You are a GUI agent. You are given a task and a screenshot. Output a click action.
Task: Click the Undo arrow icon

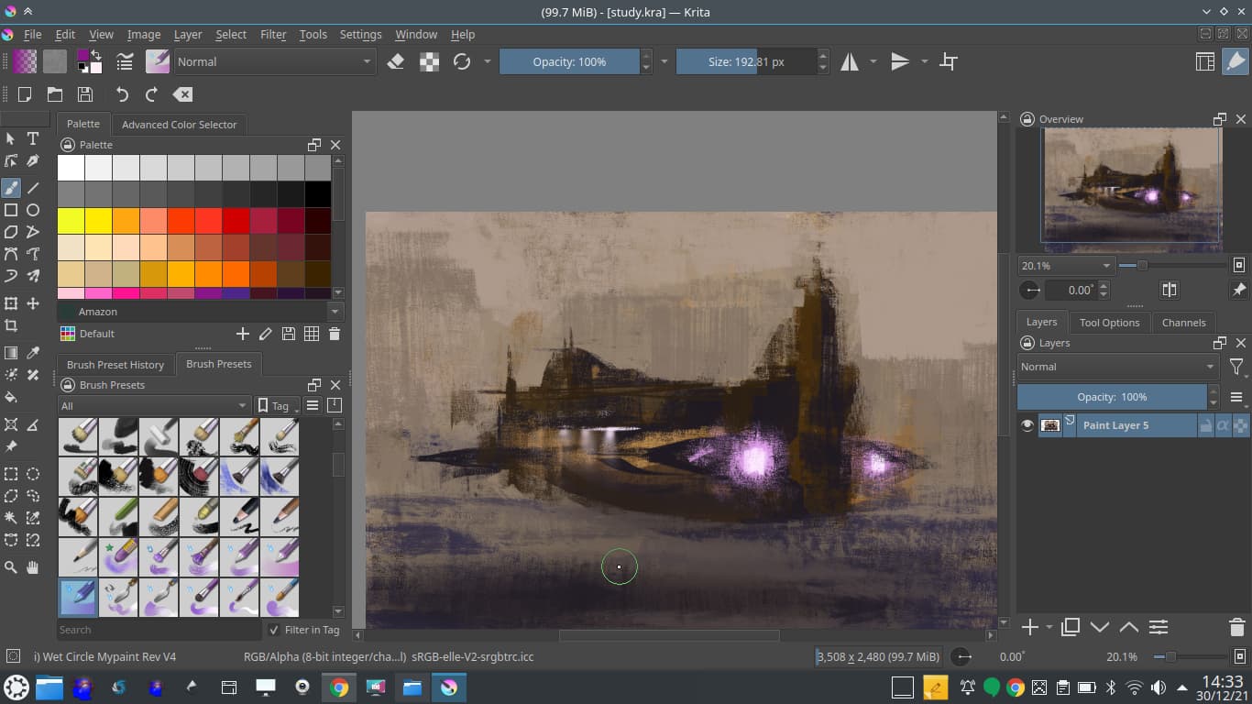(122, 94)
